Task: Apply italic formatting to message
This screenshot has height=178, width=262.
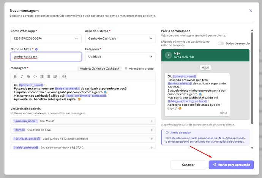Action: (22, 76)
